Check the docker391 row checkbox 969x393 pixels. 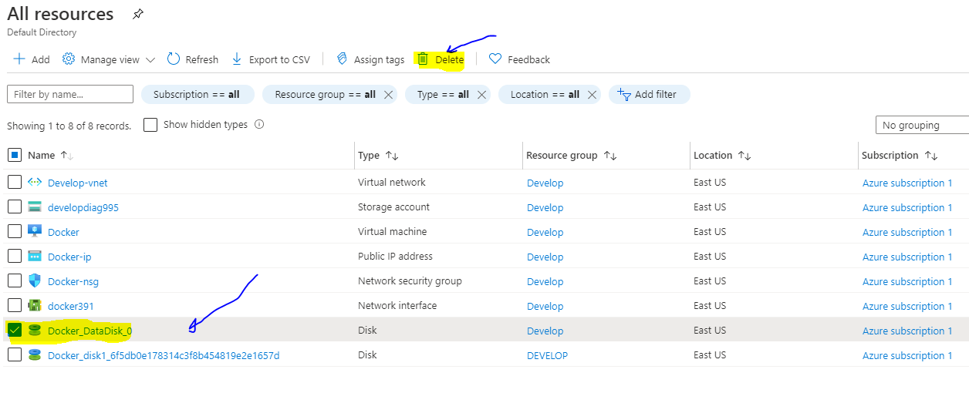coord(15,306)
